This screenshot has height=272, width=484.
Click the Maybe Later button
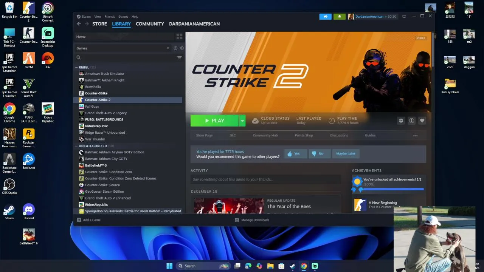pyautogui.click(x=346, y=153)
